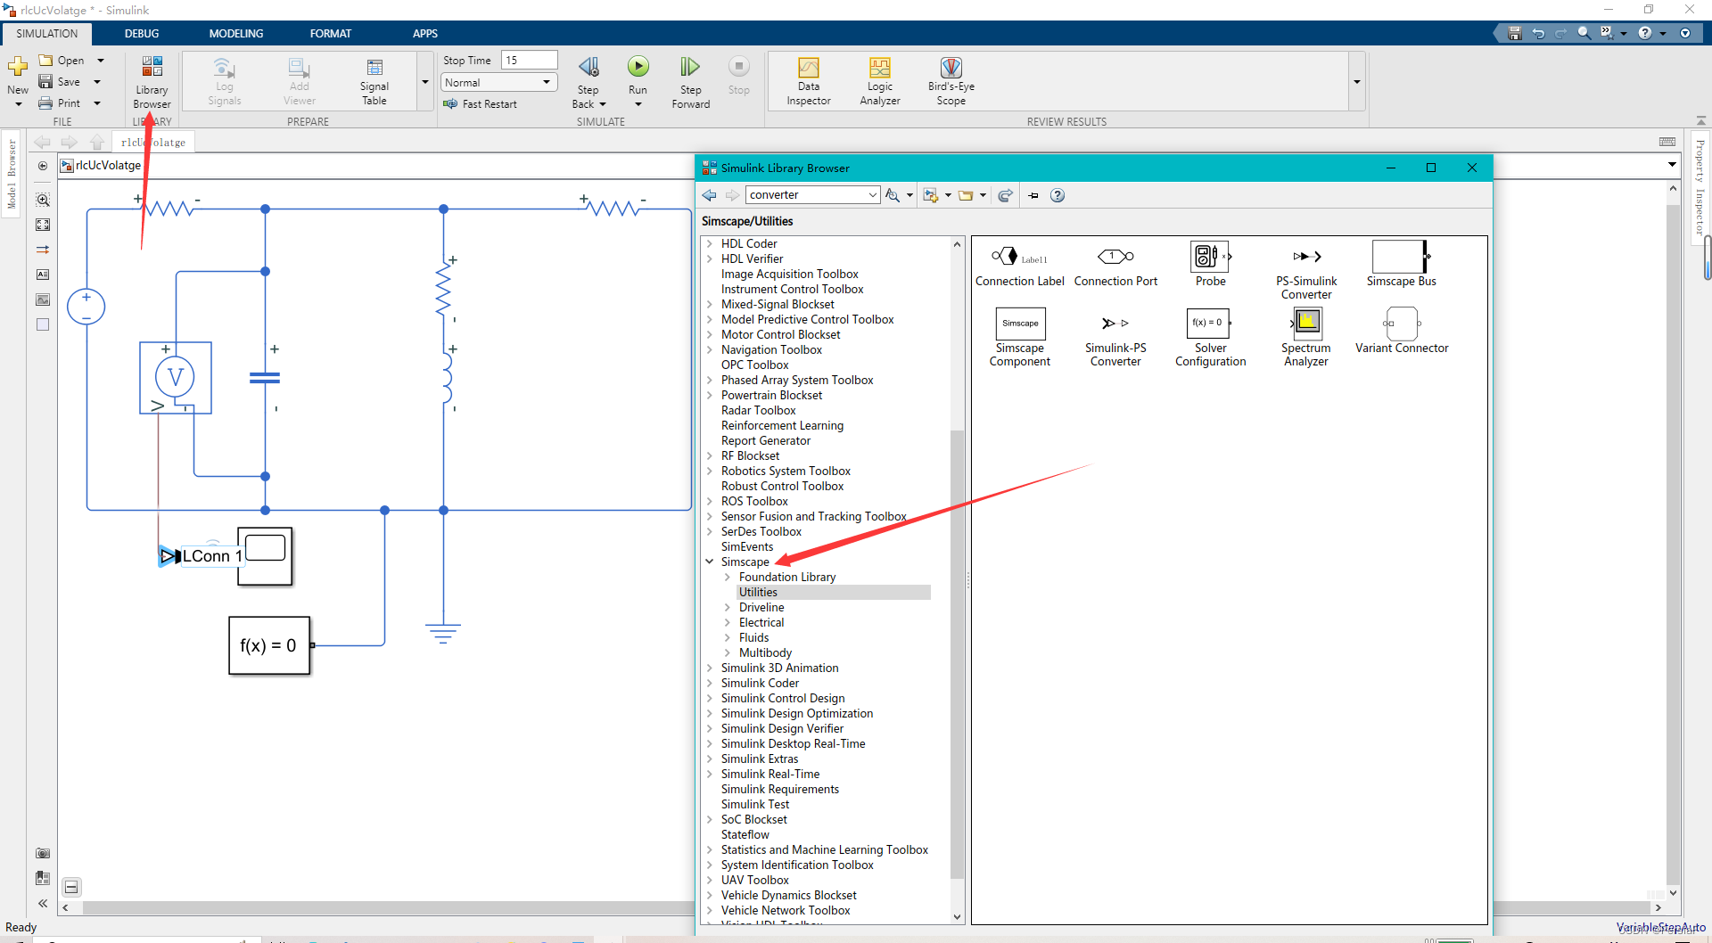Switch to the DEBUG tab
The height and width of the screenshot is (943, 1712).
[x=142, y=33]
